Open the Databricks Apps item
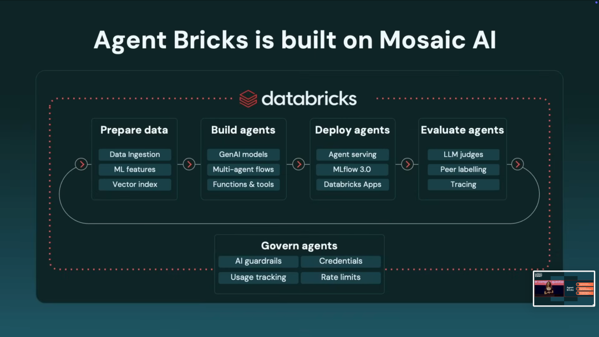This screenshot has width=599, height=337. 352,185
